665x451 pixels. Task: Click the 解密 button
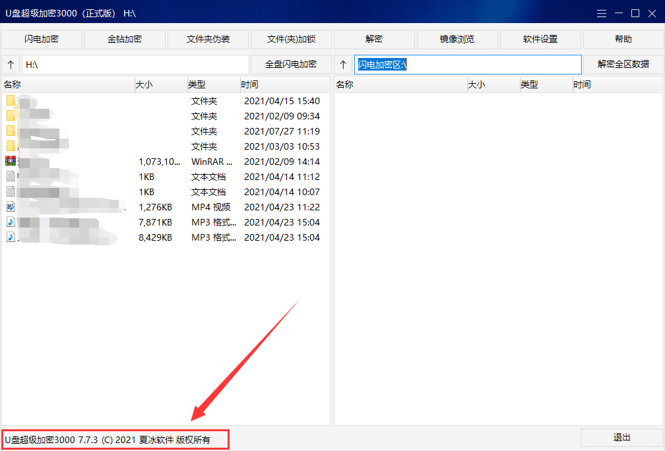point(374,40)
